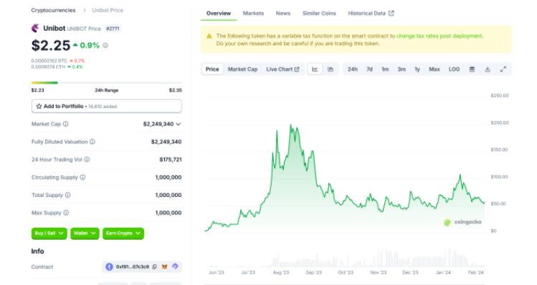The image size is (537, 285).
Task: Click the star icon in Add to Portfolio
Action: pos(39,107)
